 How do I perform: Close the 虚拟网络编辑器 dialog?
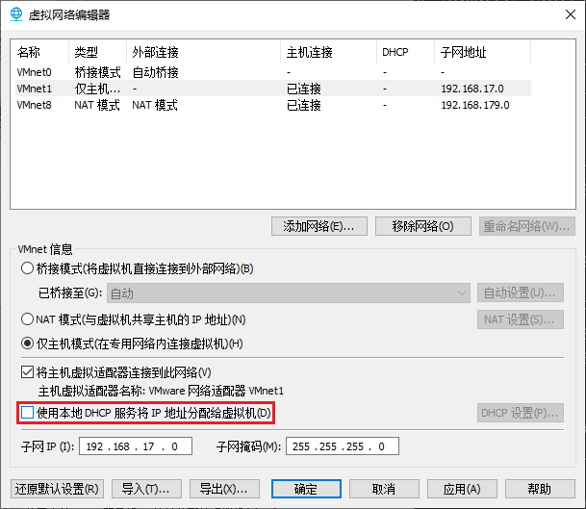(571, 14)
